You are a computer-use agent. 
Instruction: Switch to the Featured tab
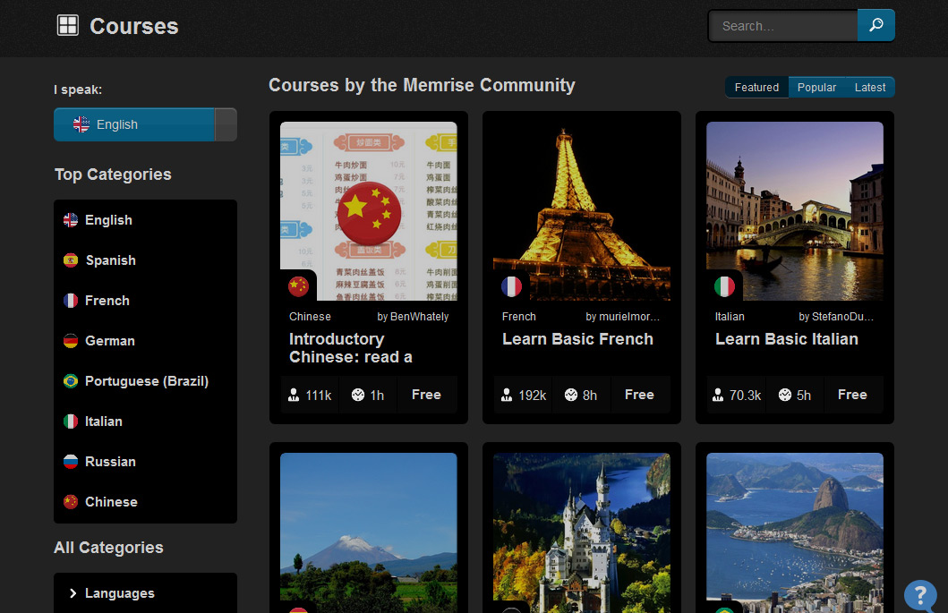click(756, 87)
